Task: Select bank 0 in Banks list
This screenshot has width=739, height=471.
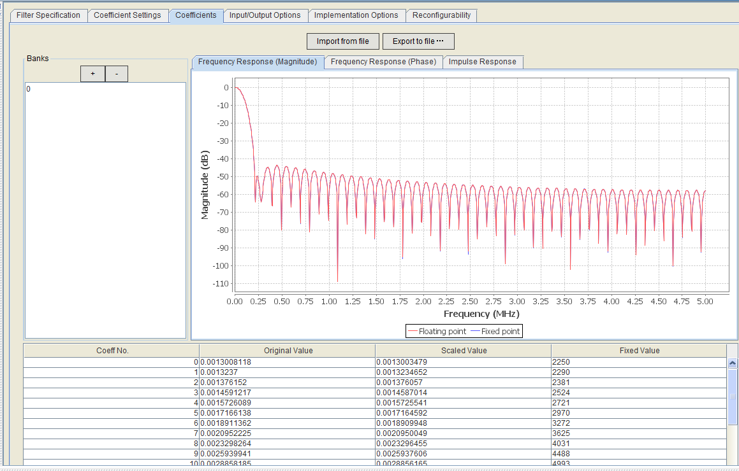Action: [x=29, y=89]
